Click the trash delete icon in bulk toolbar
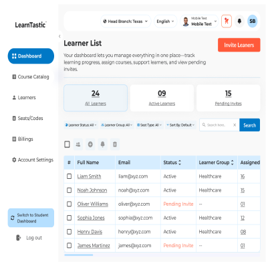This screenshot has width=268, height=264. [115, 145]
